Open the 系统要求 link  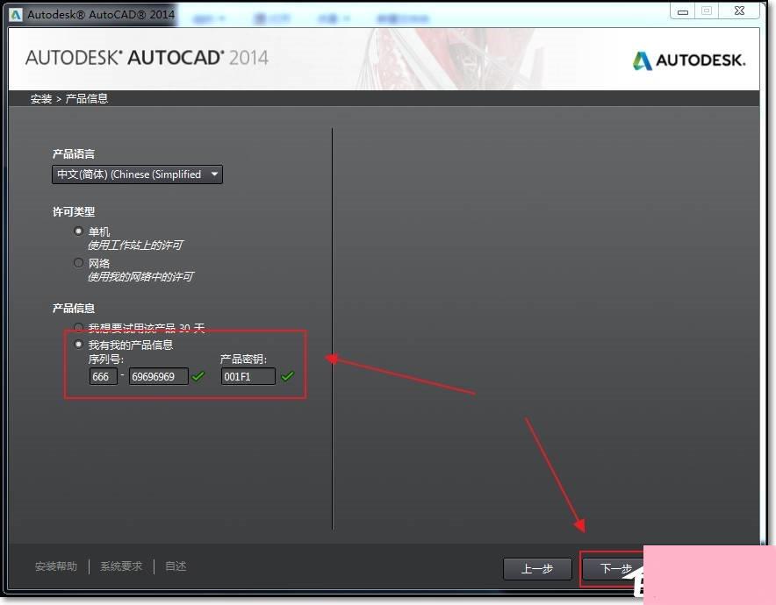click(x=121, y=566)
